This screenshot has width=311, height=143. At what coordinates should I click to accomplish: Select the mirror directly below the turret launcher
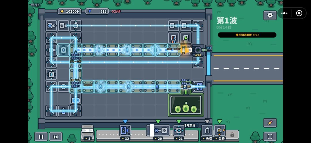click(198, 62)
